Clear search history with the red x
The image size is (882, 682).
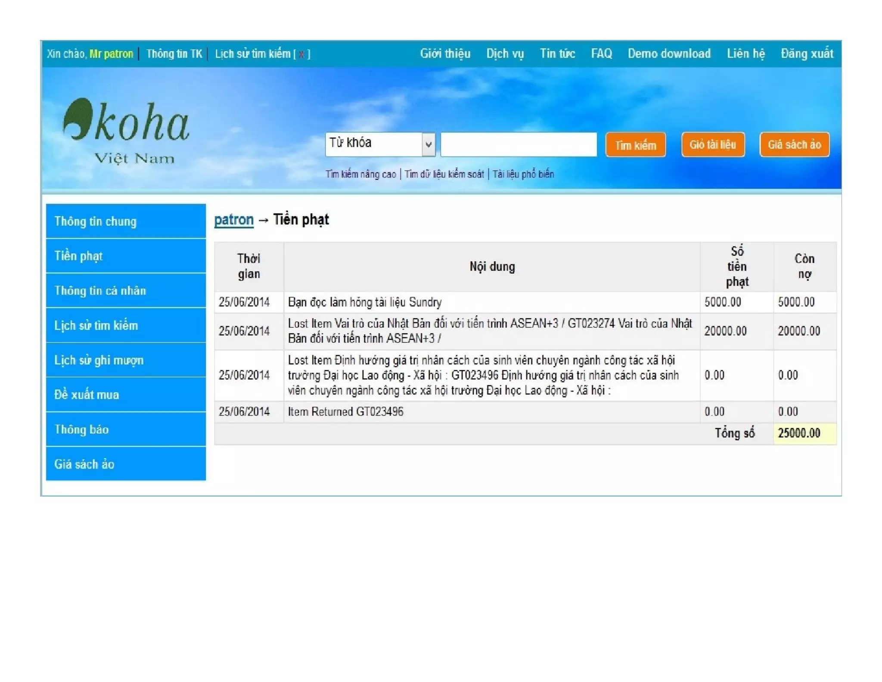coord(301,54)
